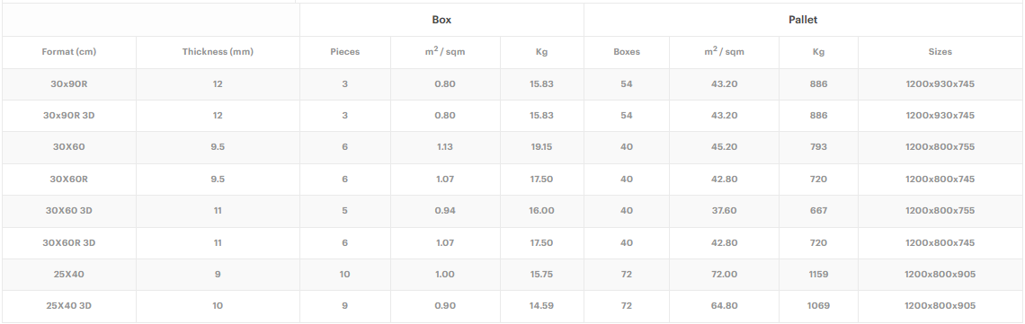The image size is (1025, 324).
Task: Click the 19.15 Kg box weight cell
Action: (542, 147)
